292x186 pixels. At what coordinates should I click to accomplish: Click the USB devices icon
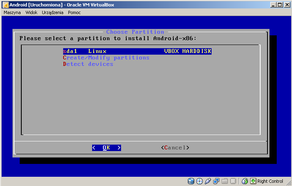(x=208, y=181)
